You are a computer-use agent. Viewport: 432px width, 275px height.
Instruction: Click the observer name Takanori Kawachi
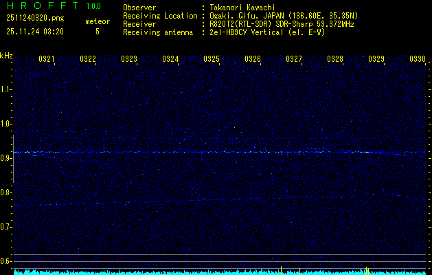click(242, 8)
